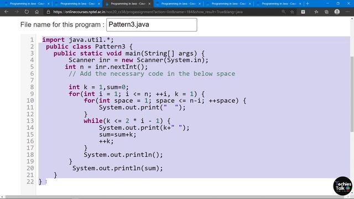Click the extension icon beside favorites star

point(303,12)
